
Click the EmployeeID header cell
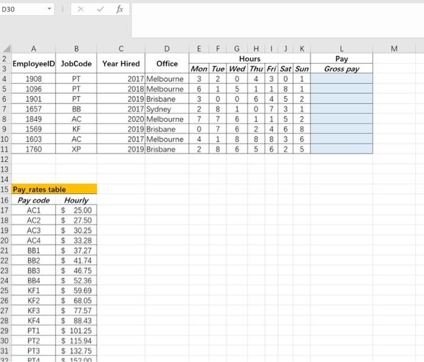point(33,64)
